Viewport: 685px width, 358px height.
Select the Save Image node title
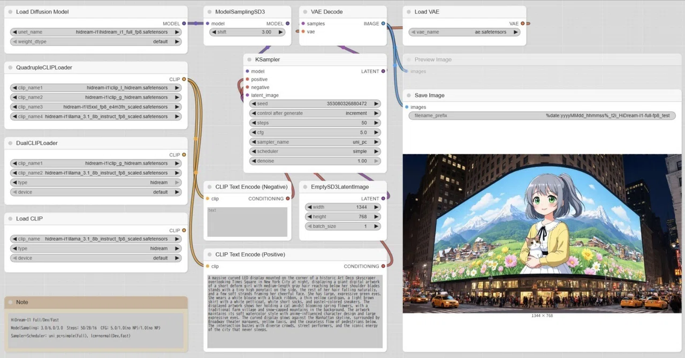(x=430, y=96)
